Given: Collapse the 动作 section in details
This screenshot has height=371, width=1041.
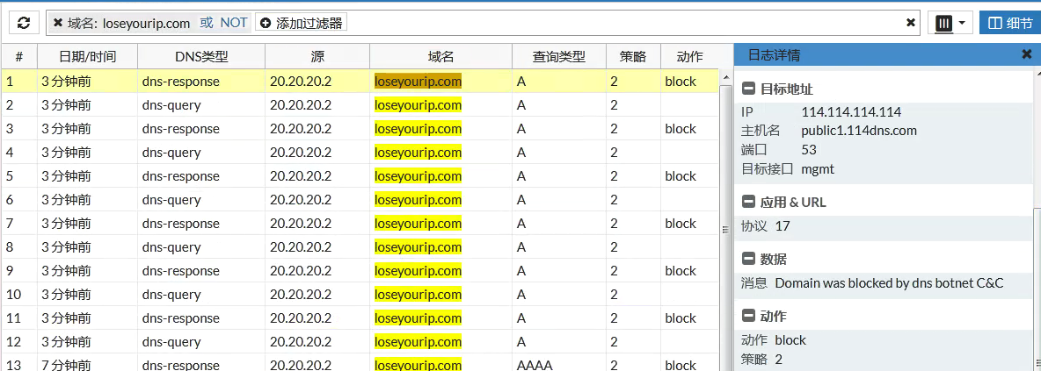Looking at the screenshot, I should pos(748,317).
